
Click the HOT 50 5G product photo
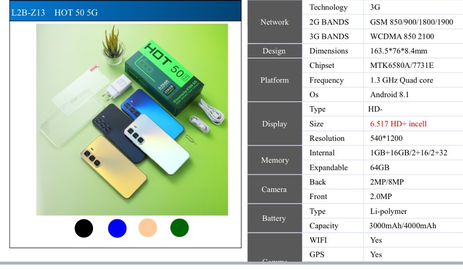(x=132, y=119)
